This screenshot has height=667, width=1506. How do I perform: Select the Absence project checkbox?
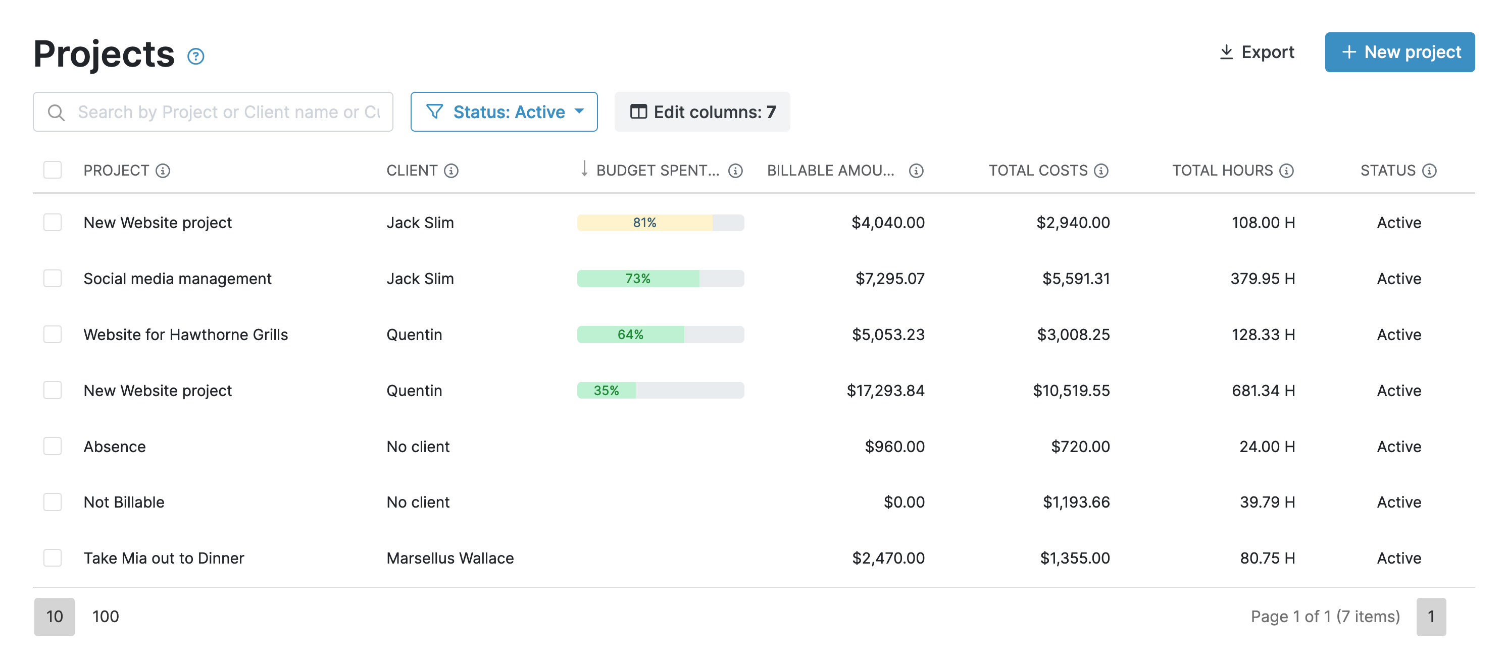(x=53, y=446)
